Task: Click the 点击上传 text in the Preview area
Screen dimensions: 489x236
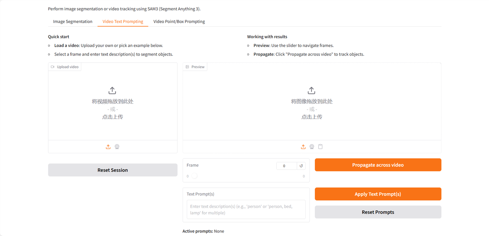Action: point(312,117)
